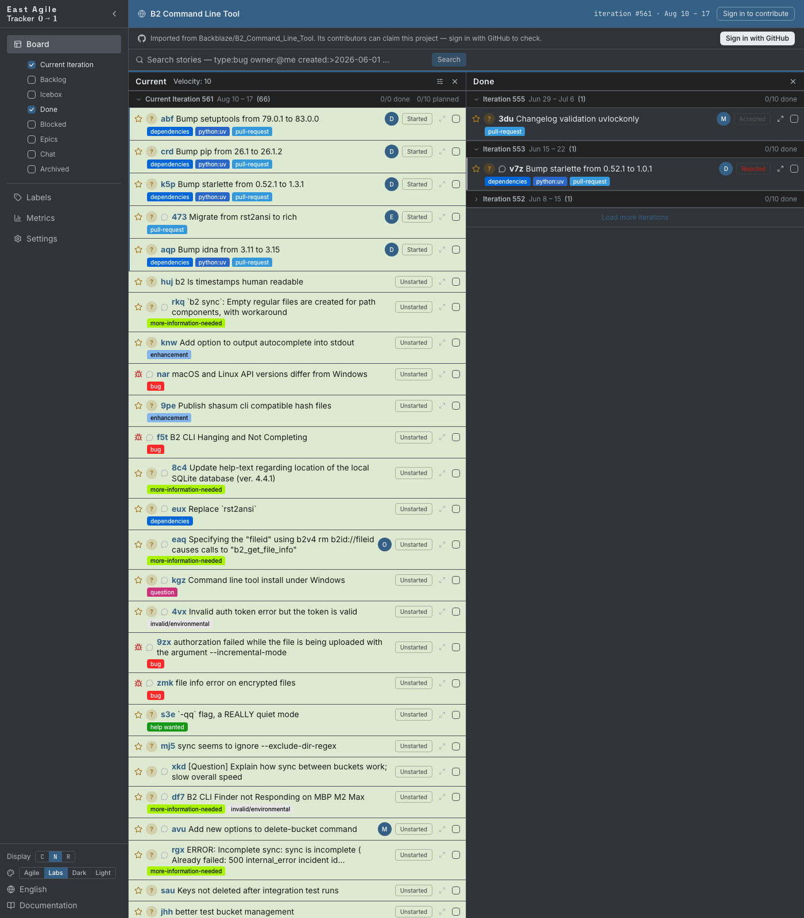Click 'Load more iterations' link
The width and height of the screenshot is (804, 918).
(635, 217)
